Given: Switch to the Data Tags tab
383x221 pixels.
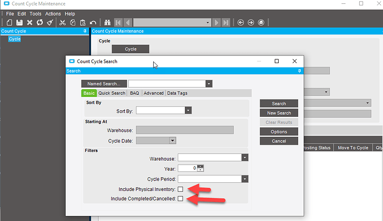Looking at the screenshot, I should (x=177, y=93).
